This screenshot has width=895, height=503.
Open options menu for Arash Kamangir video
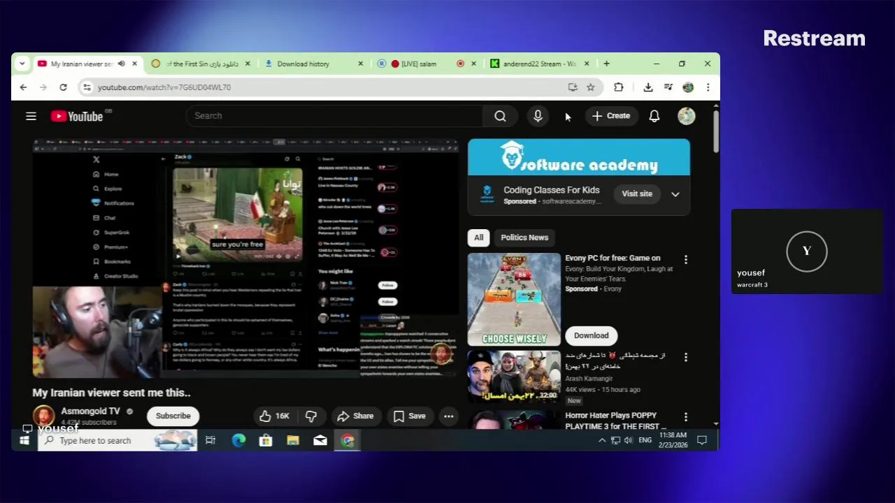point(686,357)
